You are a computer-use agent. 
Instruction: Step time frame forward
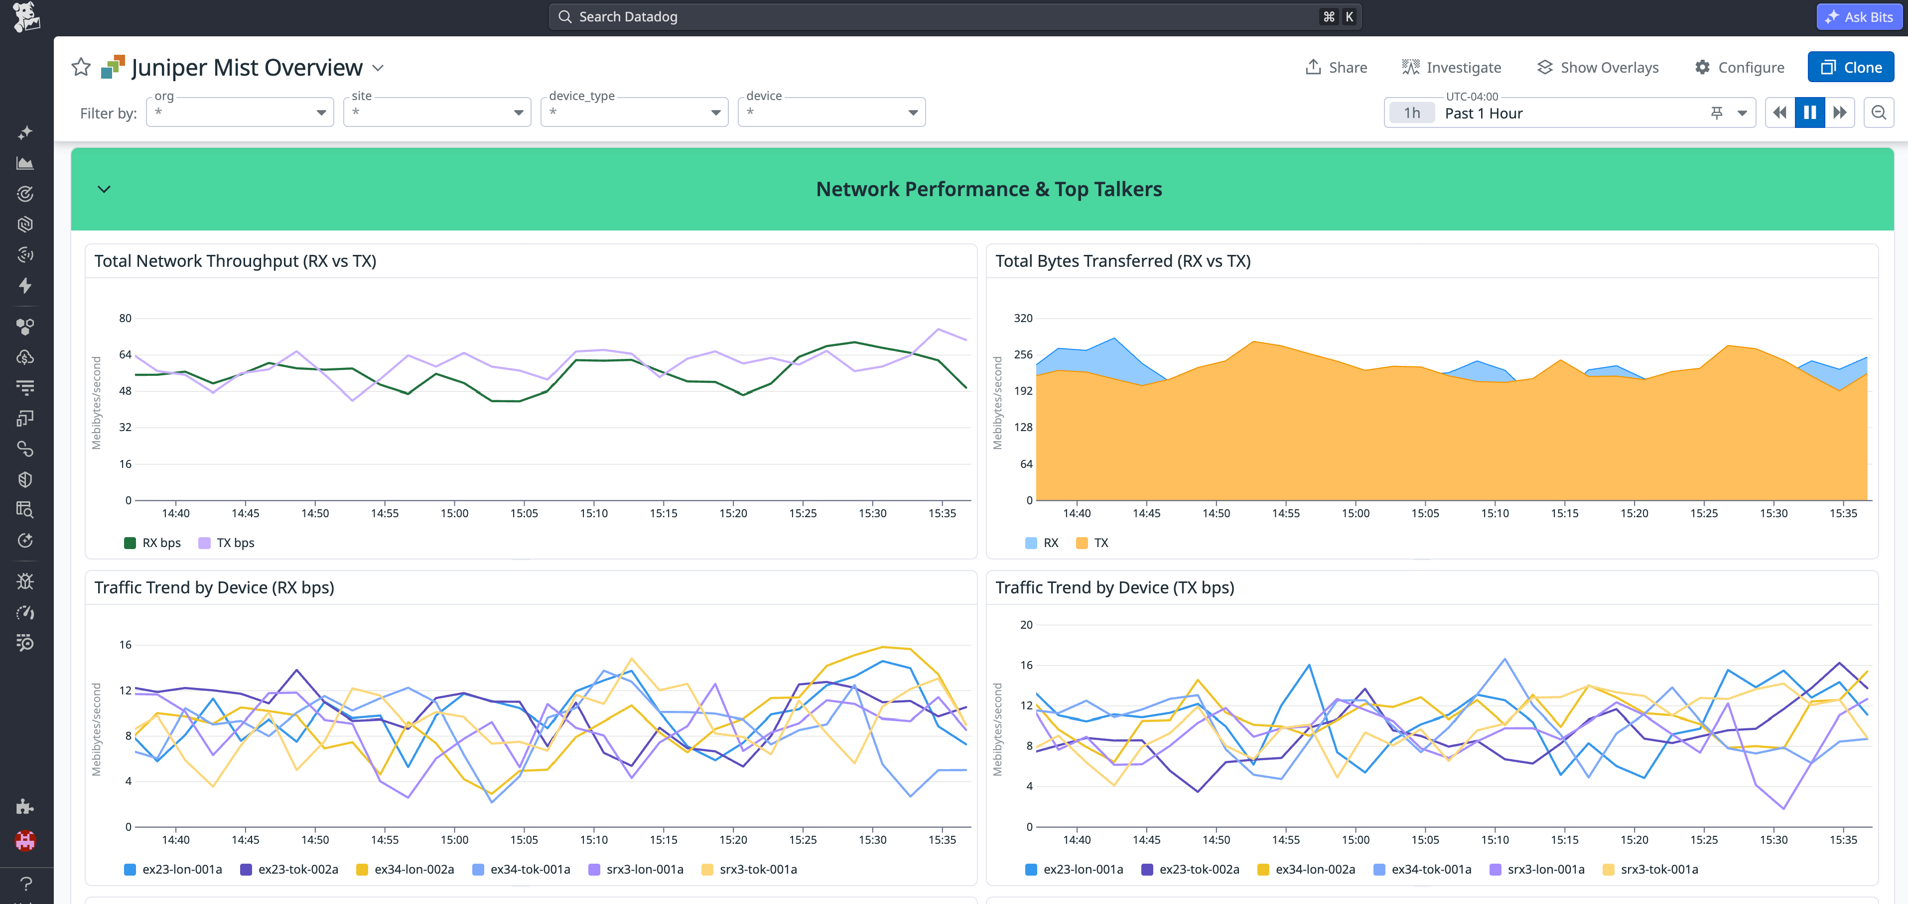1839,113
